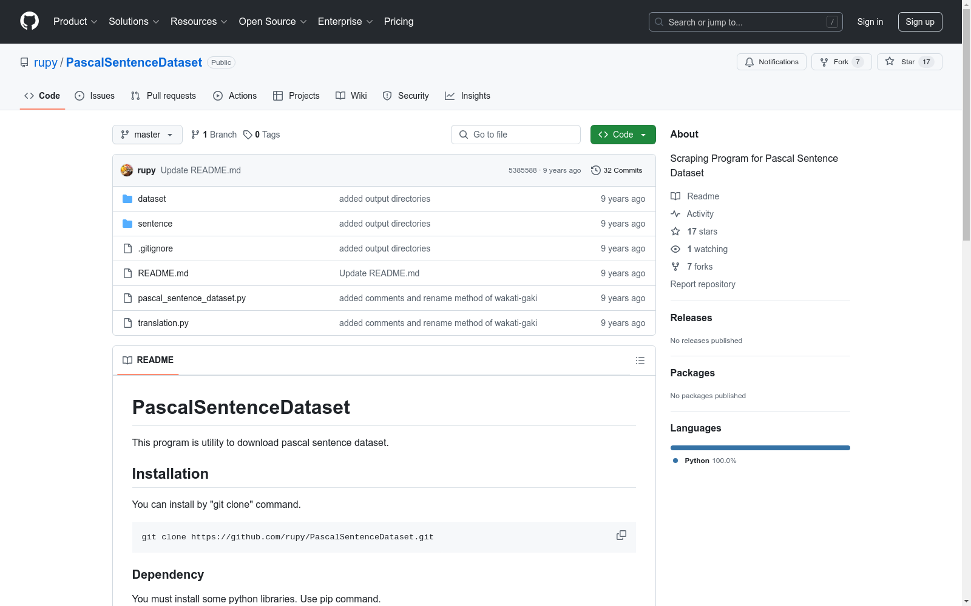Star the repository
Image resolution: width=971 pixels, height=606 pixels.
point(908,62)
